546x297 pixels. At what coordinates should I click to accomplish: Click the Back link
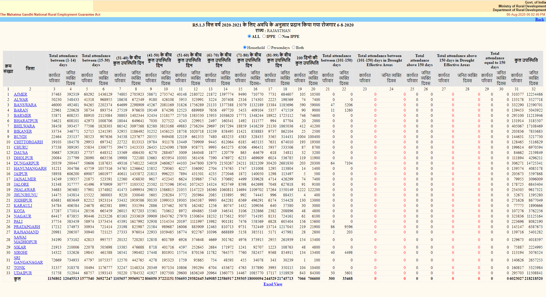539,19
